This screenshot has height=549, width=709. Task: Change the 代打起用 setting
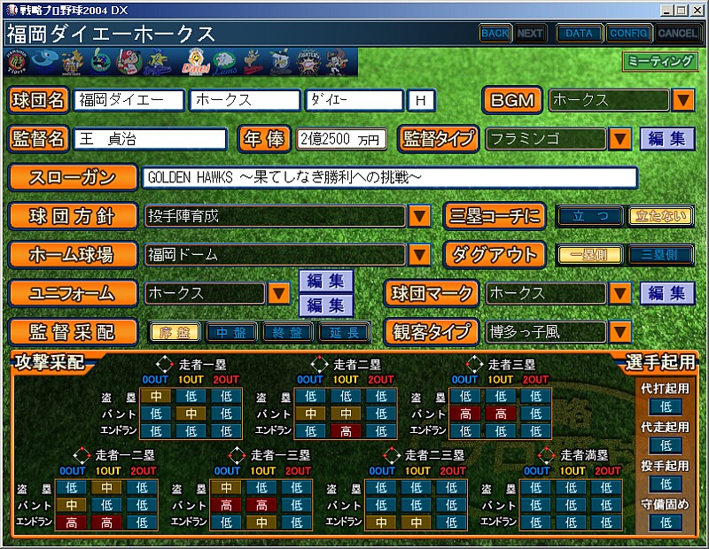tap(666, 406)
